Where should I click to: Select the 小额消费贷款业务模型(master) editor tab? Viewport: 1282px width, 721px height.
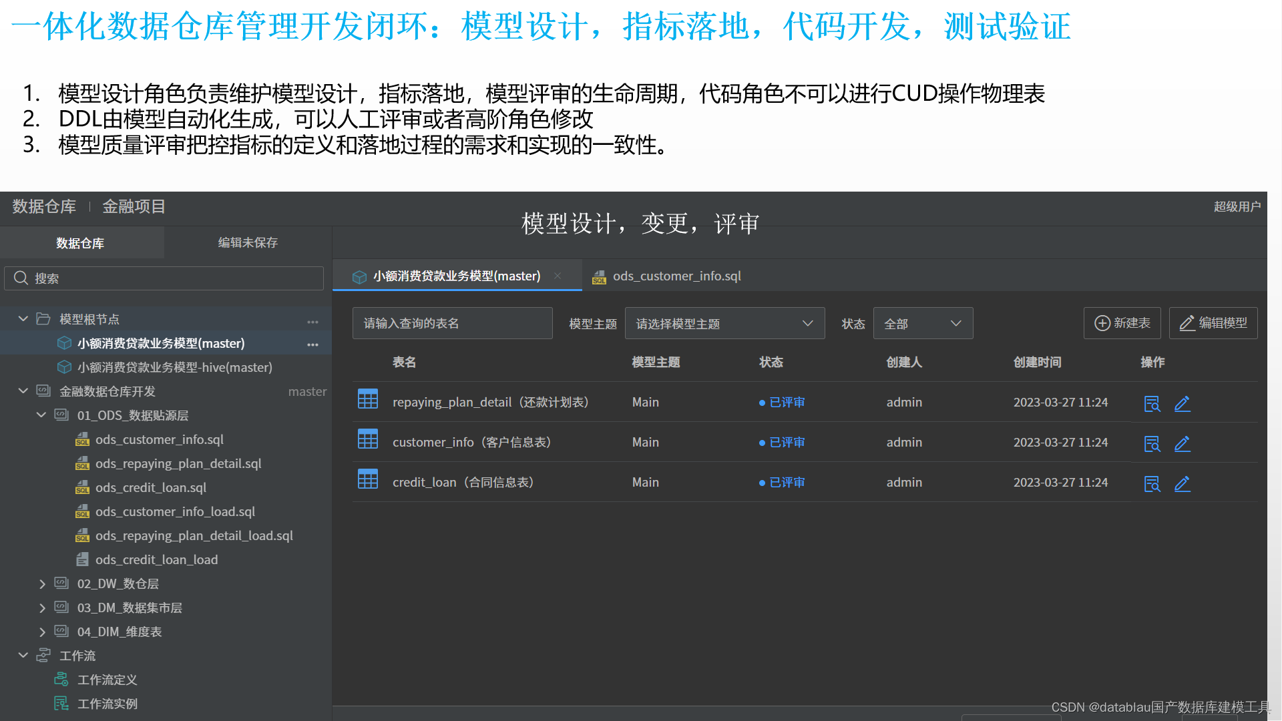[457, 276]
